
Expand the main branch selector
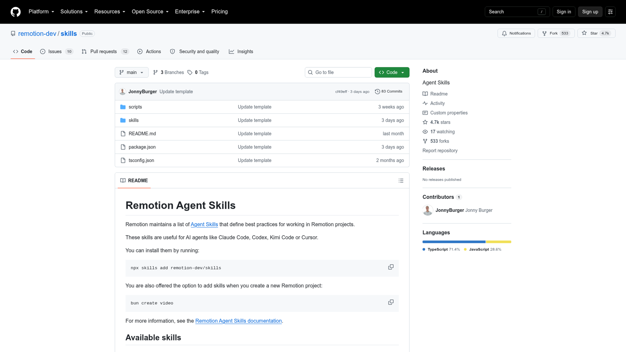(x=131, y=72)
